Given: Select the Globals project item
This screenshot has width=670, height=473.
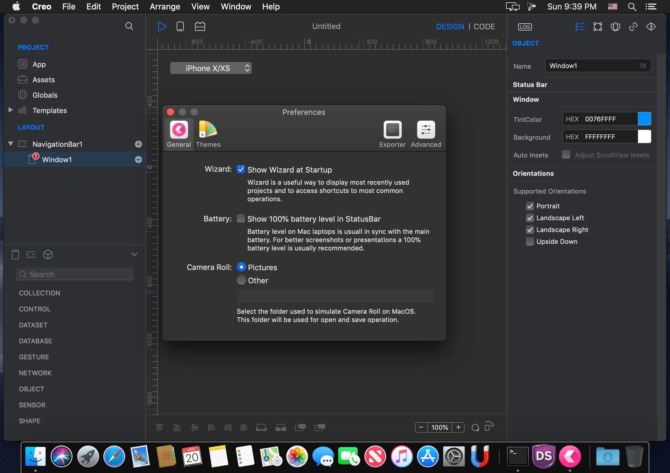Looking at the screenshot, I should point(45,95).
